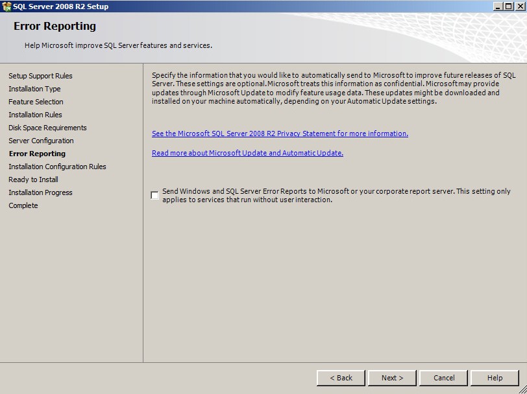Click the 'Error Reporting' page heading

(55, 26)
